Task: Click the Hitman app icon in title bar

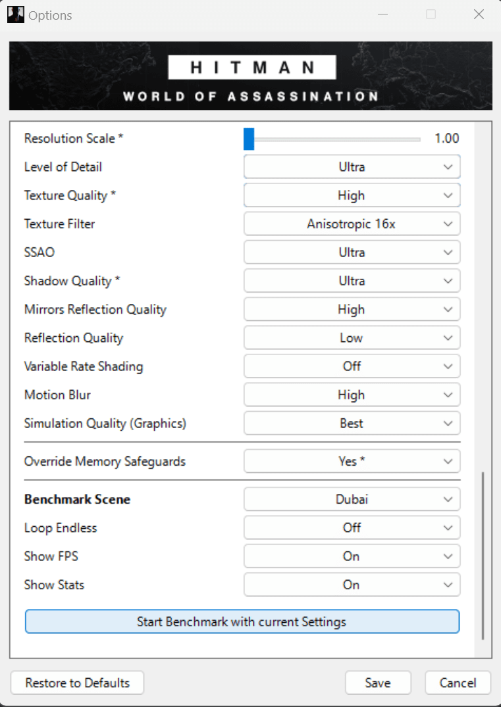Action: click(15, 14)
